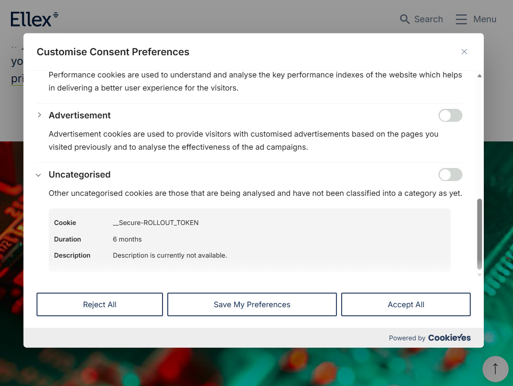
Task: Collapse the Uncategorised section chevron
Action: [x=38, y=175]
